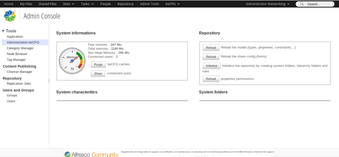Viewport: 339px width, 157px height.
Task: Click the 'Free memory: 347 Mo' value
Action: pyautogui.click(x=116, y=44)
